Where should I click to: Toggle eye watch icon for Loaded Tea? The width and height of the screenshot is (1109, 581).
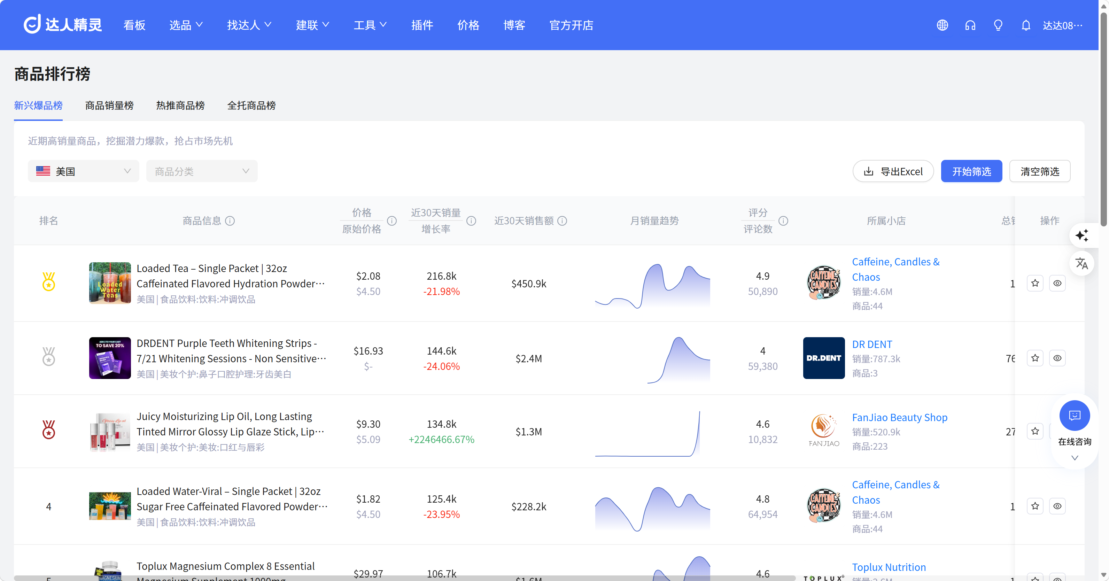[x=1057, y=283]
